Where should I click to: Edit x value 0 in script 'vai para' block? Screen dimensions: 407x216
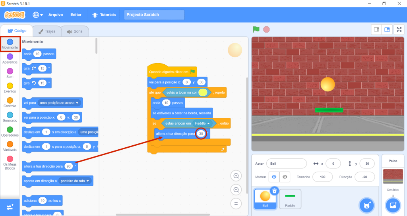pos(186,82)
